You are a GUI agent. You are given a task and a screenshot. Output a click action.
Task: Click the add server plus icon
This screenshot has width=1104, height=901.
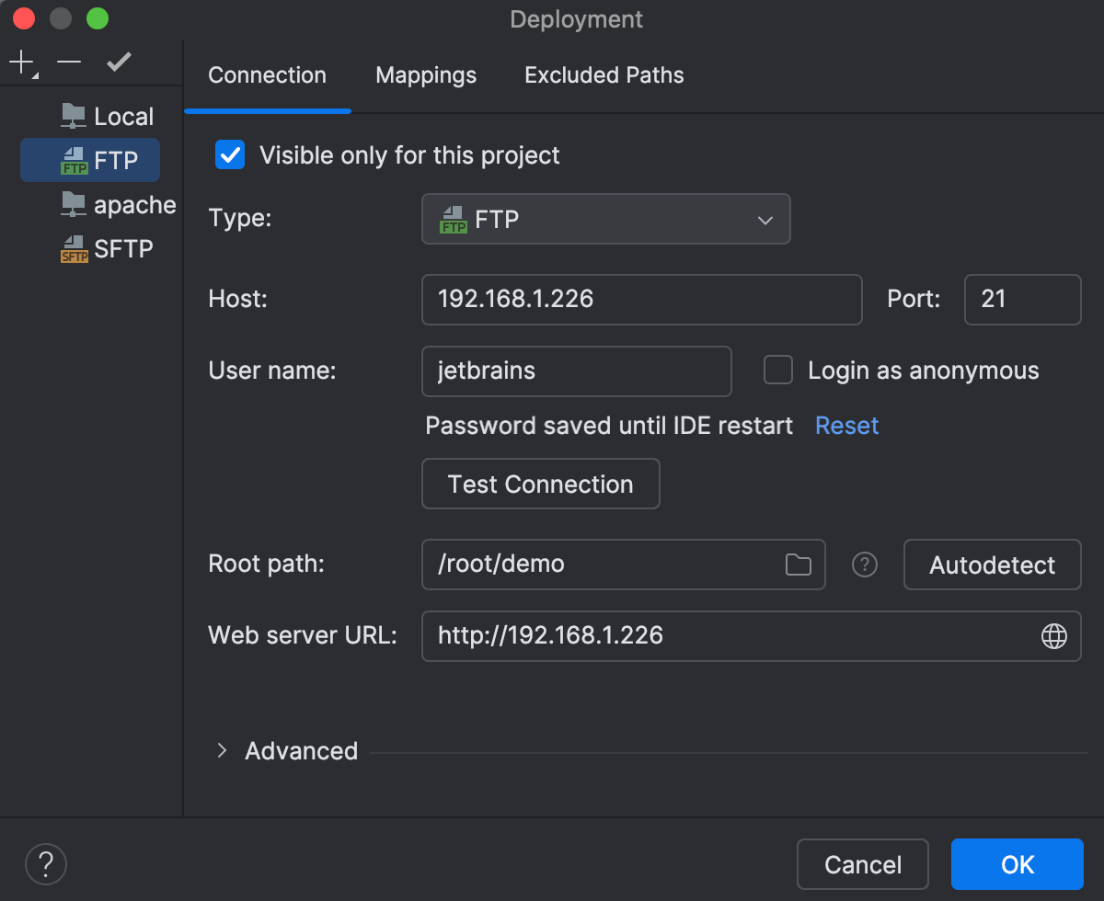coord(21,63)
